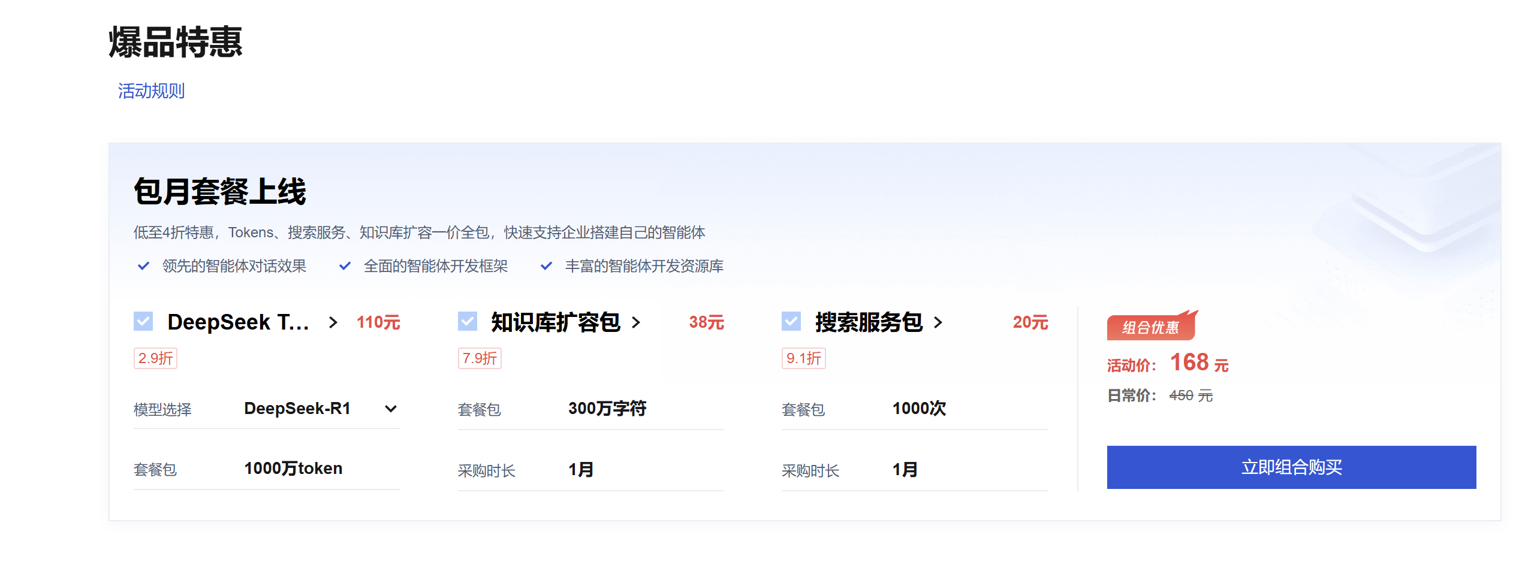Click the 立即组合购买 button
1531x580 pixels.
point(1291,467)
